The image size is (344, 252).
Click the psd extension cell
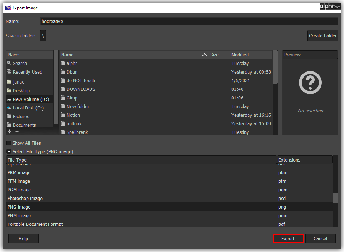point(282,199)
